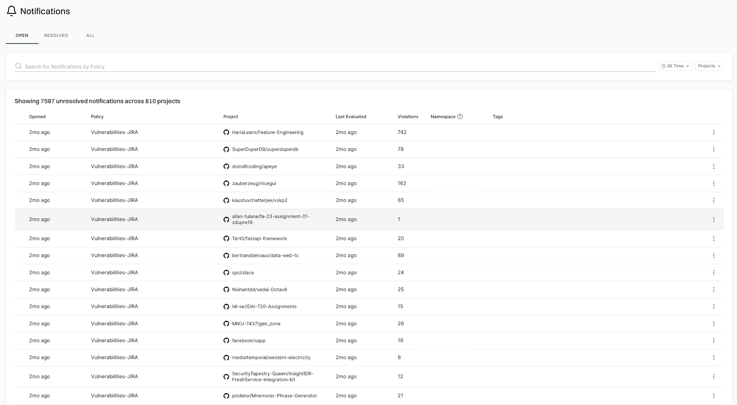Open row actions menu for facebook/sapp
The height and width of the screenshot is (405, 737).
tap(713, 341)
